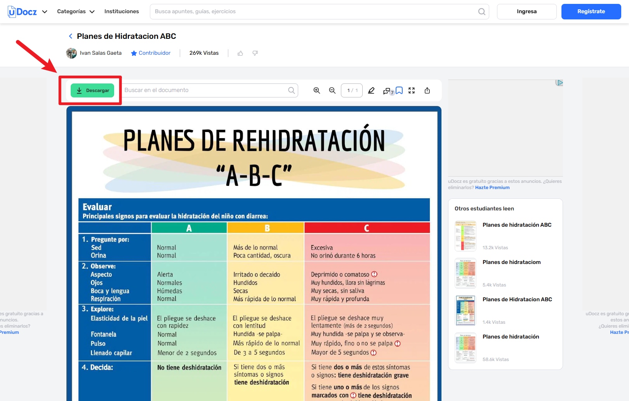Screen dimensions: 629x401
Task: Enter fullscreen view of the document
Action: (x=412, y=90)
